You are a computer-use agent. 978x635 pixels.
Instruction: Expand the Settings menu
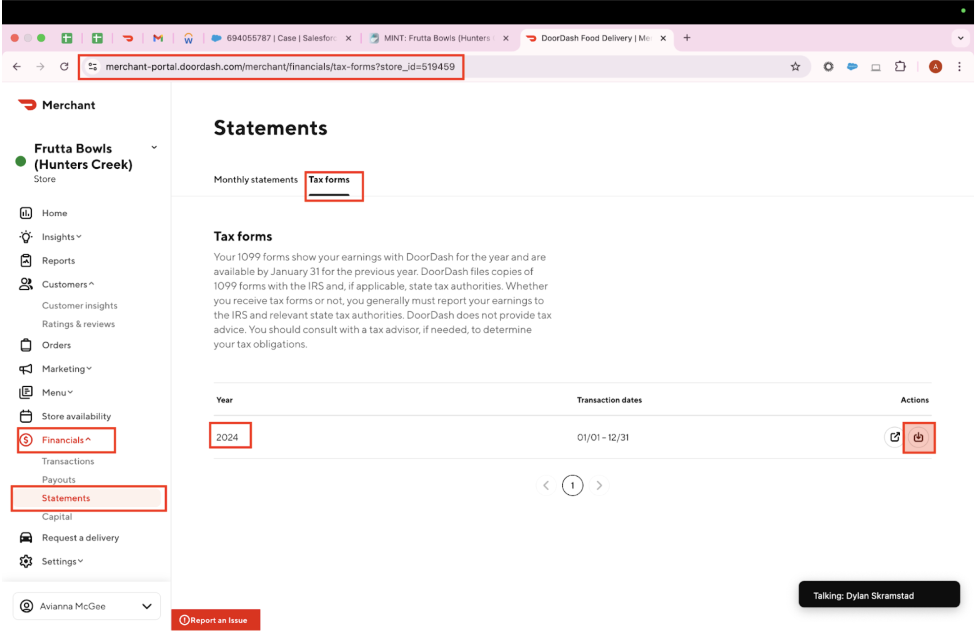[x=62, y=561]
